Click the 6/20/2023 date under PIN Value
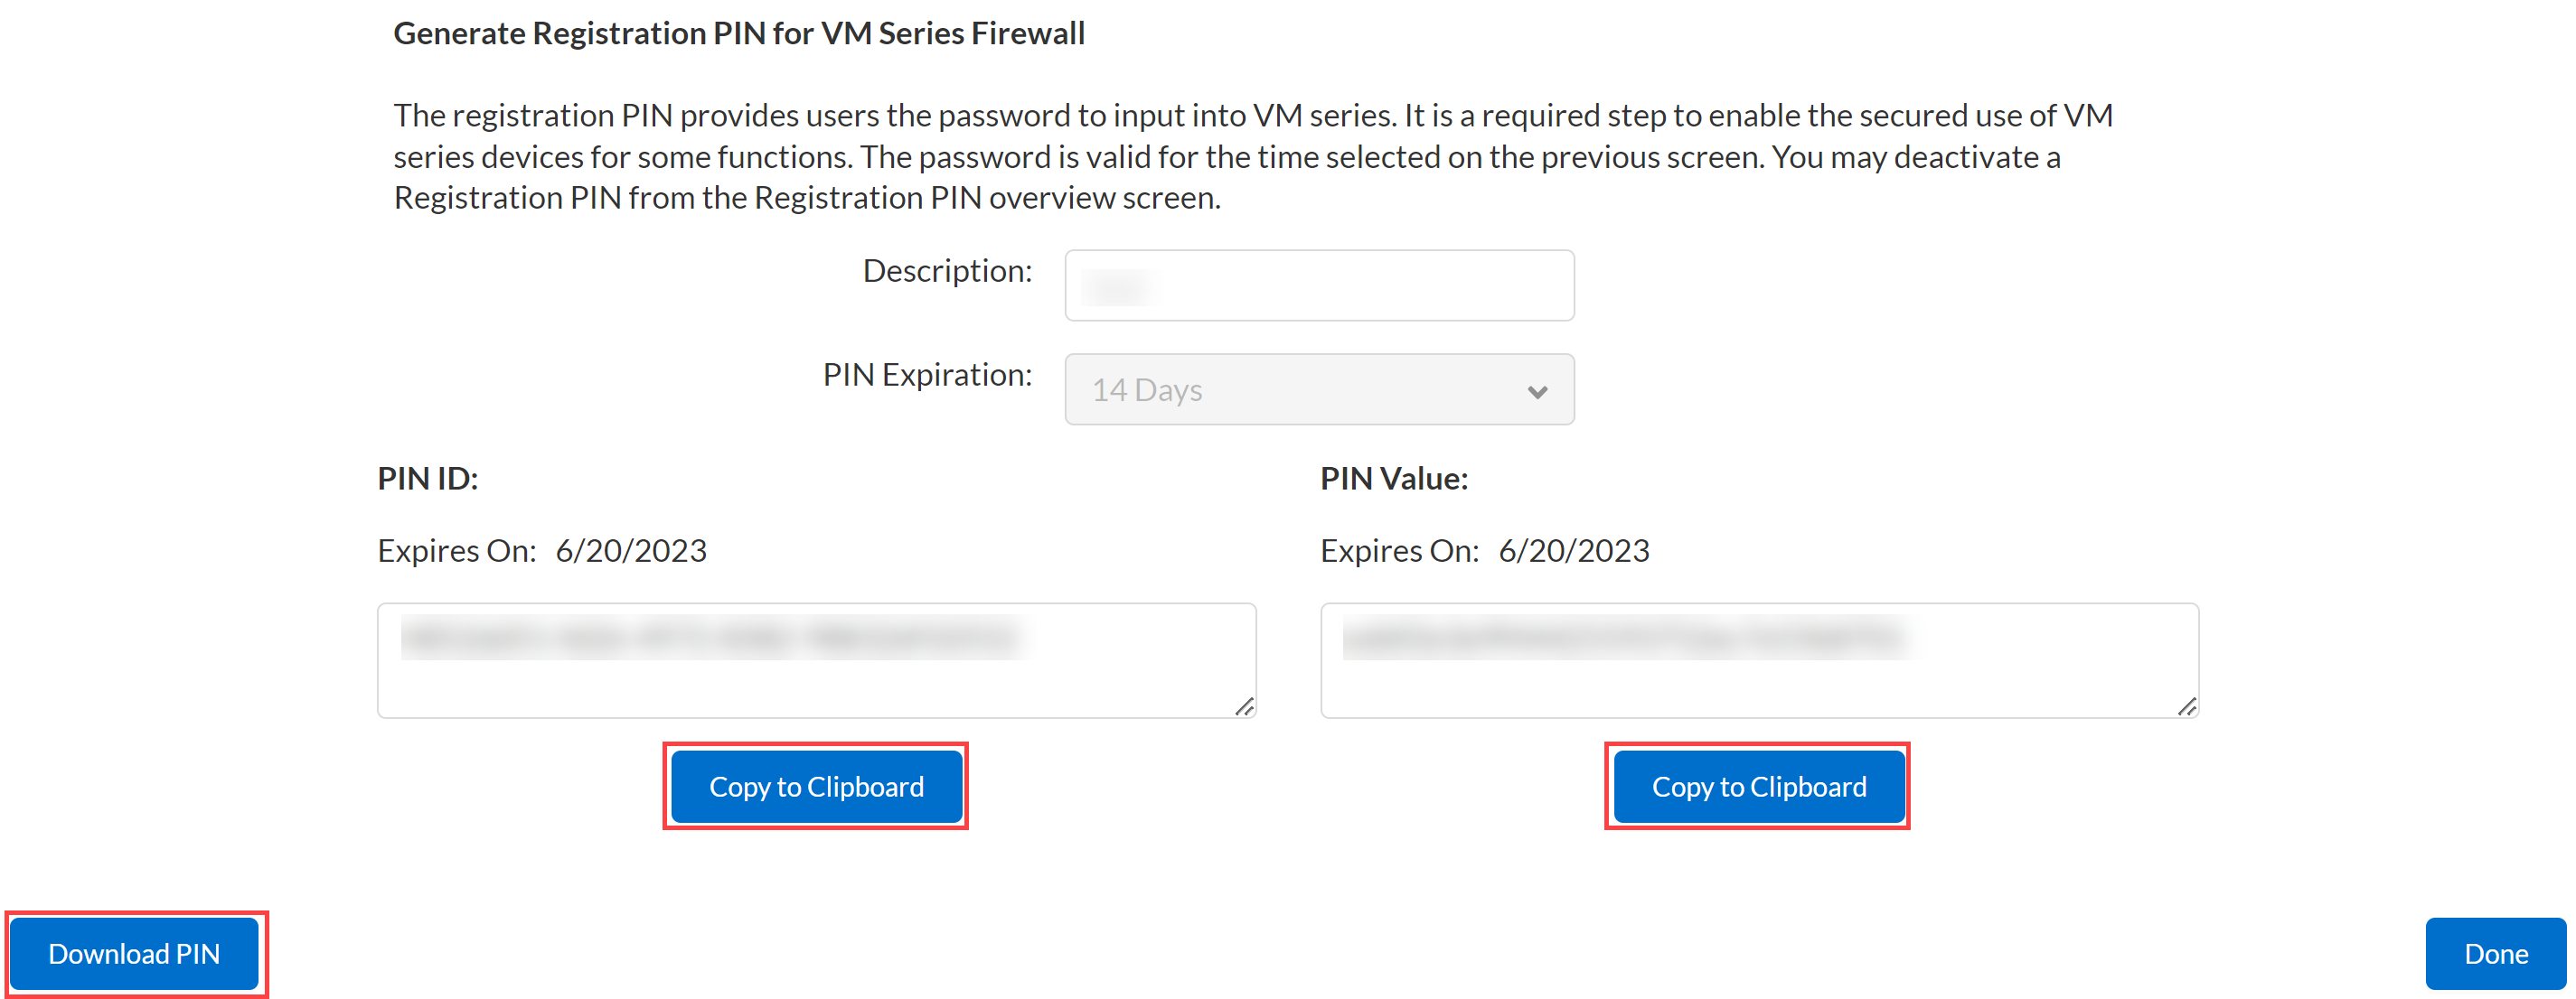 point(1574,550)
